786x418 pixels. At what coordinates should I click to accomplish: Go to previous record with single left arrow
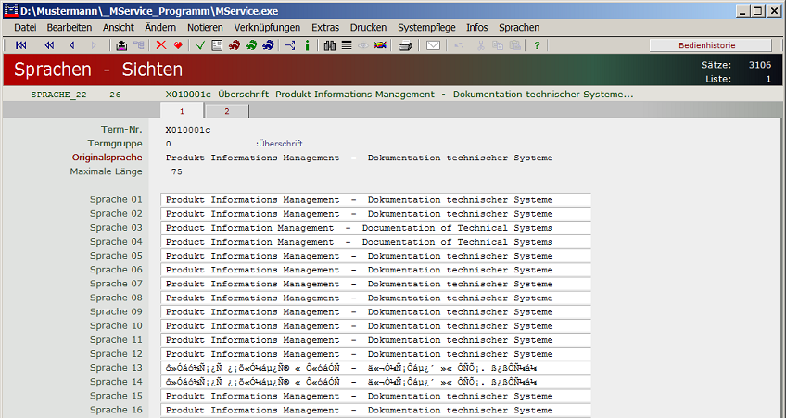tap(71, 45)
